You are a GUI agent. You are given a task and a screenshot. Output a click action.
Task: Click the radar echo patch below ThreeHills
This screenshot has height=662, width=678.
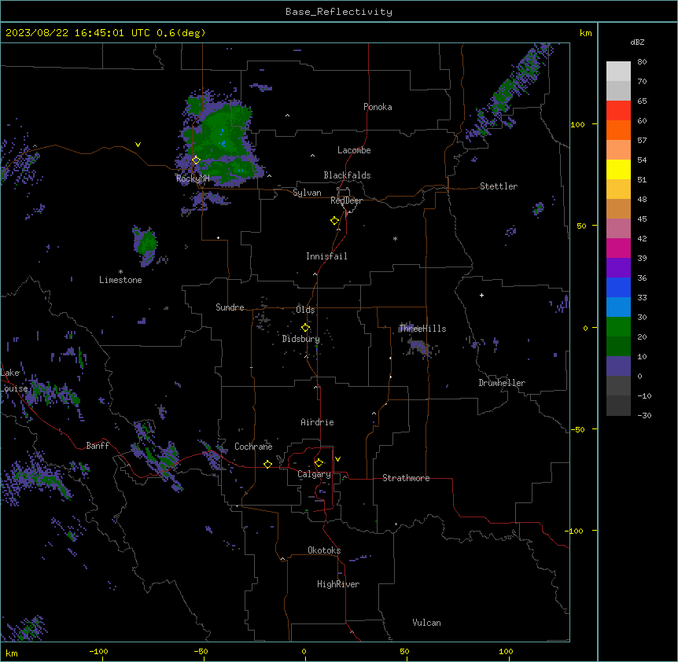point(418,346)
